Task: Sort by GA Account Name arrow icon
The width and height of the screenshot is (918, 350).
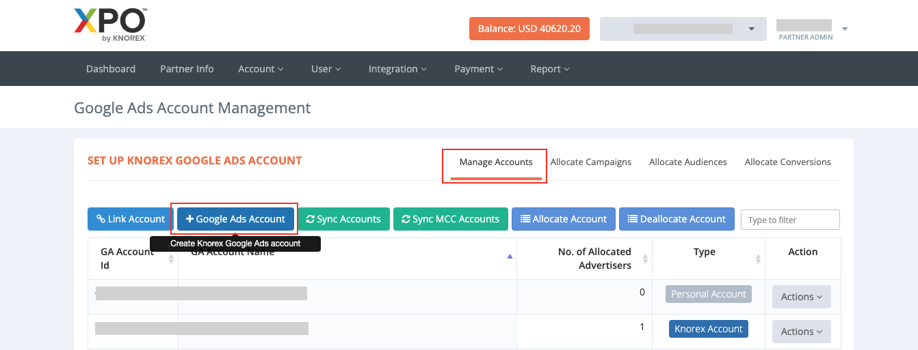Action: coord(509,257)
